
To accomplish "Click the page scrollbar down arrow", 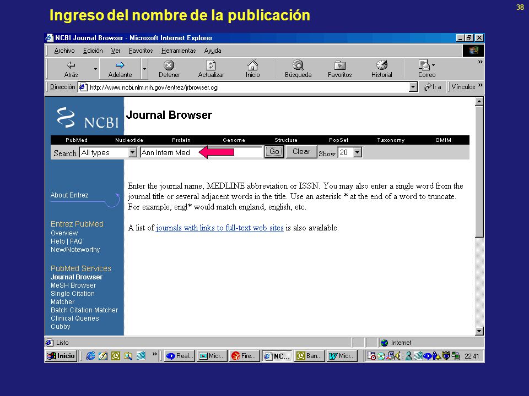I will [x=479, y=331].
